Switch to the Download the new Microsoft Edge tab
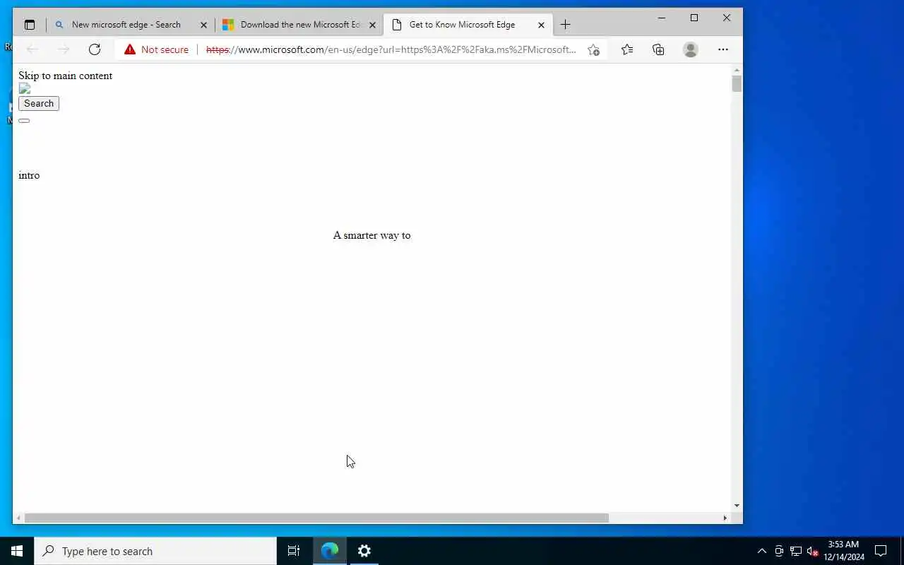The image size is (904, 565). (x=299, y=25)
